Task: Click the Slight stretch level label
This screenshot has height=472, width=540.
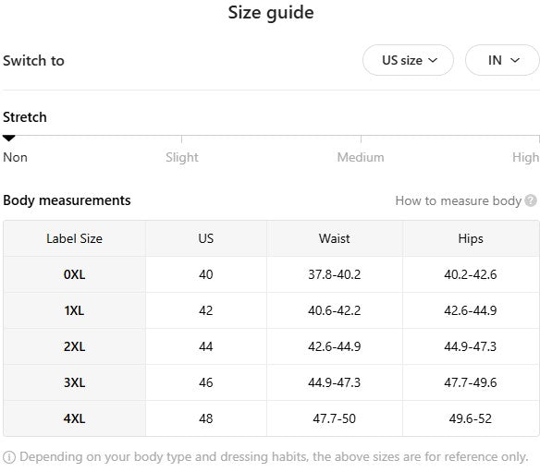Action: pos(182,158)
